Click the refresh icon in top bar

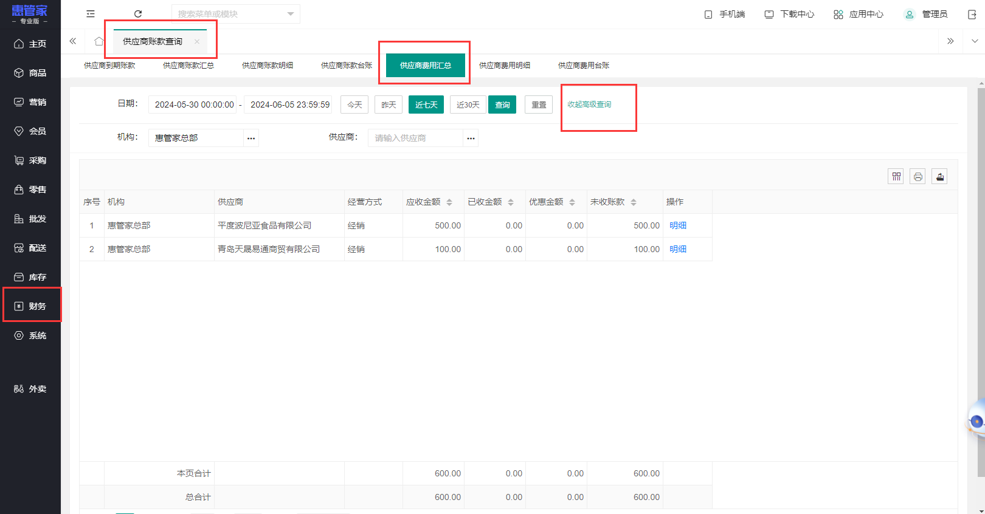coord(138,14)
